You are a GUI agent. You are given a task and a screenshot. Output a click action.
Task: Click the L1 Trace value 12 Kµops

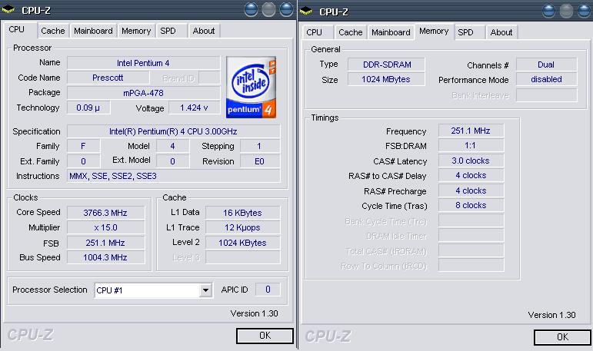pyautogui.click(x=242, y=228)
